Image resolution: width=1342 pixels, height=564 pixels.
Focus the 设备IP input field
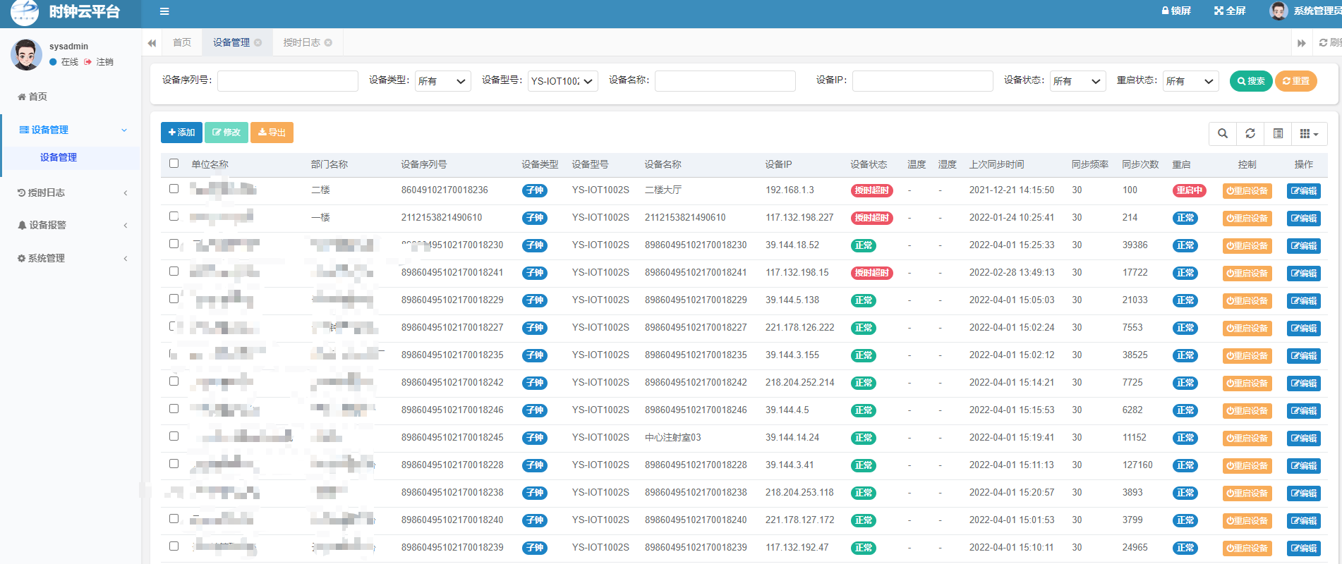(x=923, y=81)
